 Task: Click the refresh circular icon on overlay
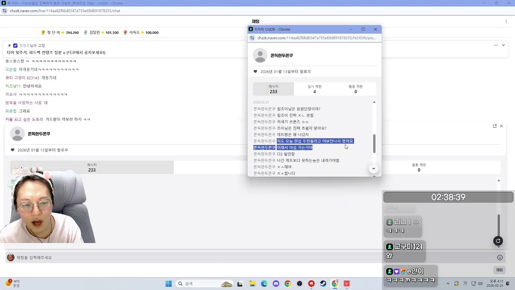point(498,241)
